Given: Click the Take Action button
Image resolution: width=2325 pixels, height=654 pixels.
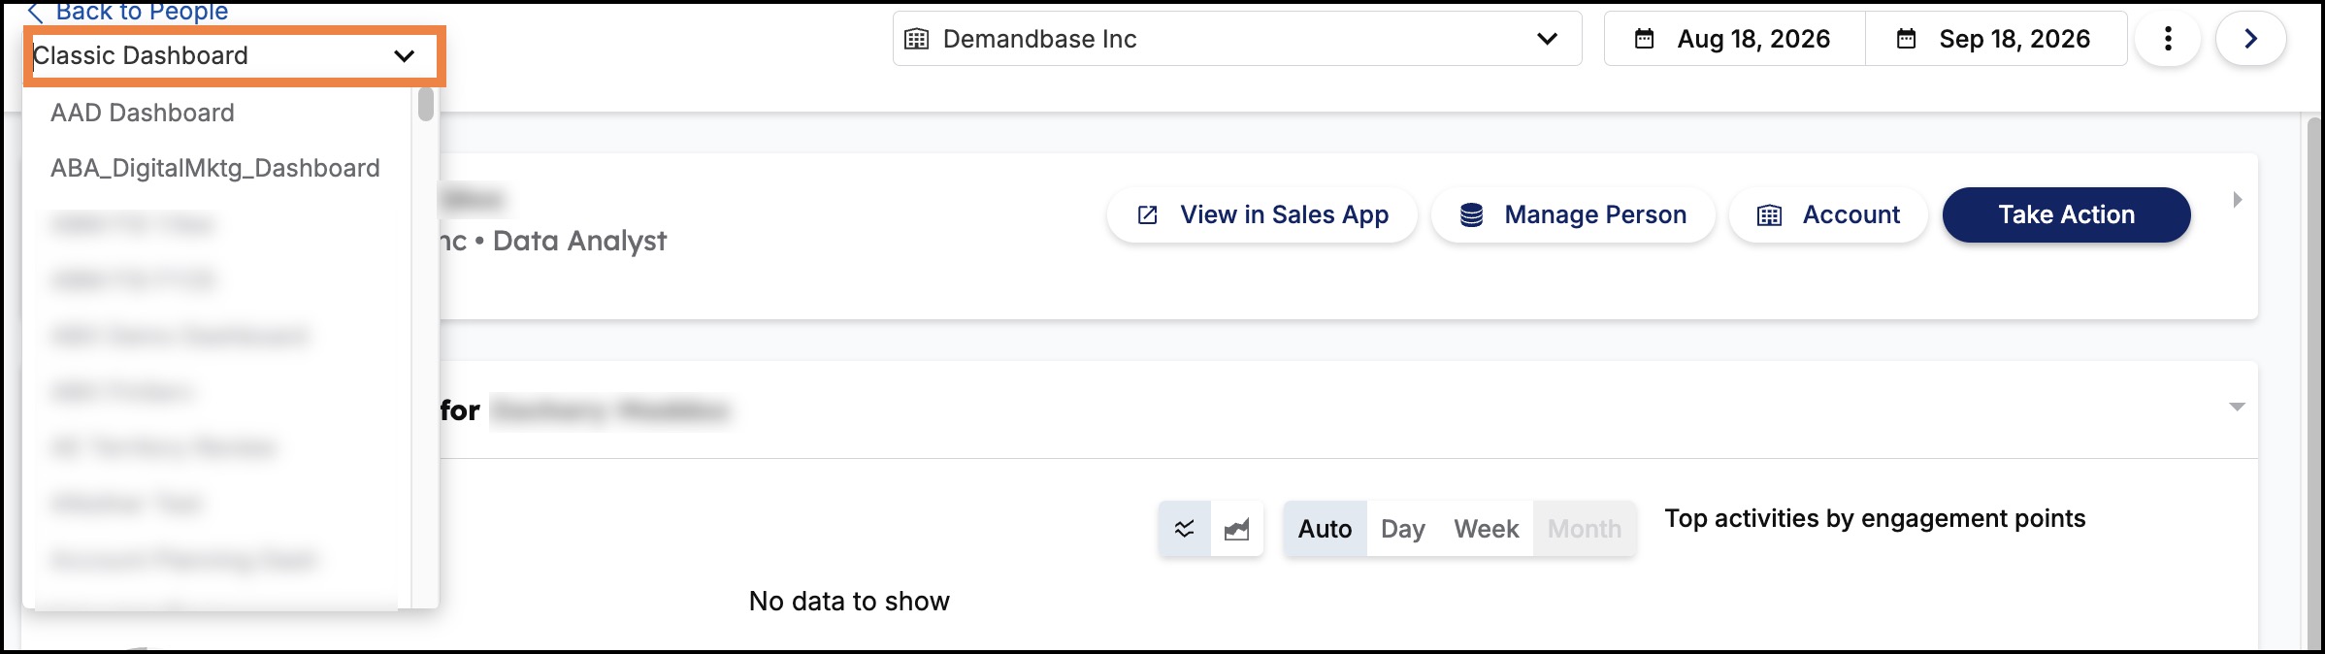Looking at the screenshot, I should 2066,214.
